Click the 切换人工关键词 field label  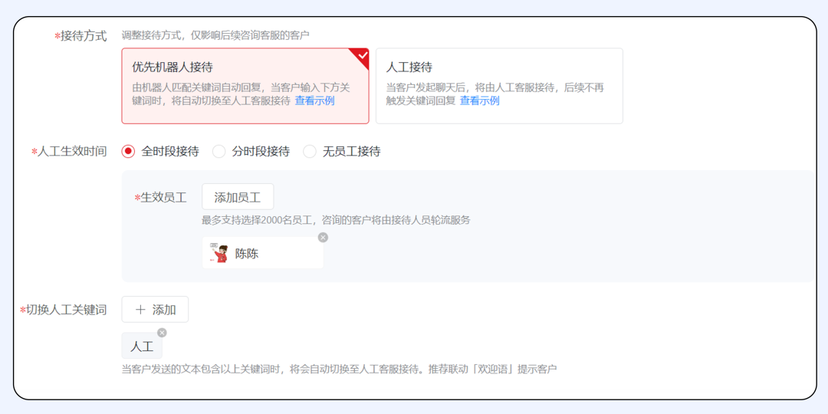[x=66, y=310]
